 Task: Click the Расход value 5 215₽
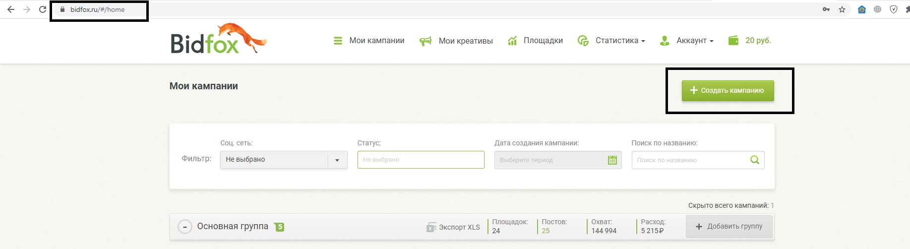tap(652, 231)
